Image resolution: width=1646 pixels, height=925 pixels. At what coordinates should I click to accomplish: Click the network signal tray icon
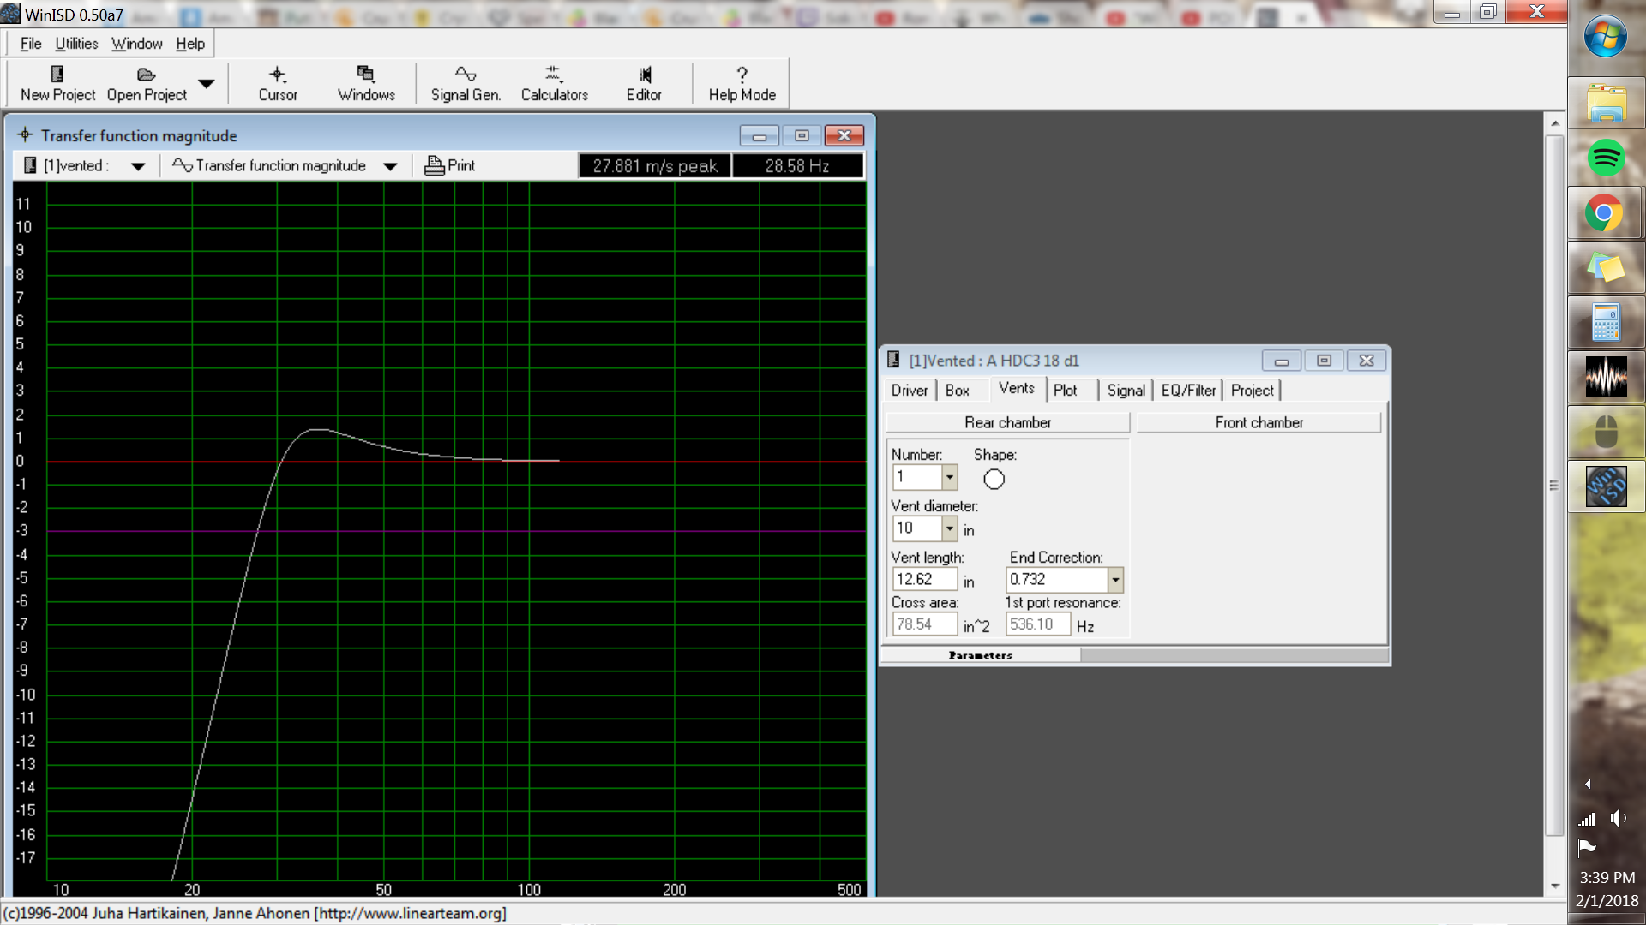tap(1587, 820)
